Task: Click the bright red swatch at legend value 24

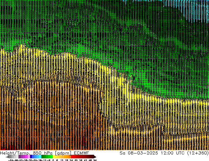Action: coord(72,156)
